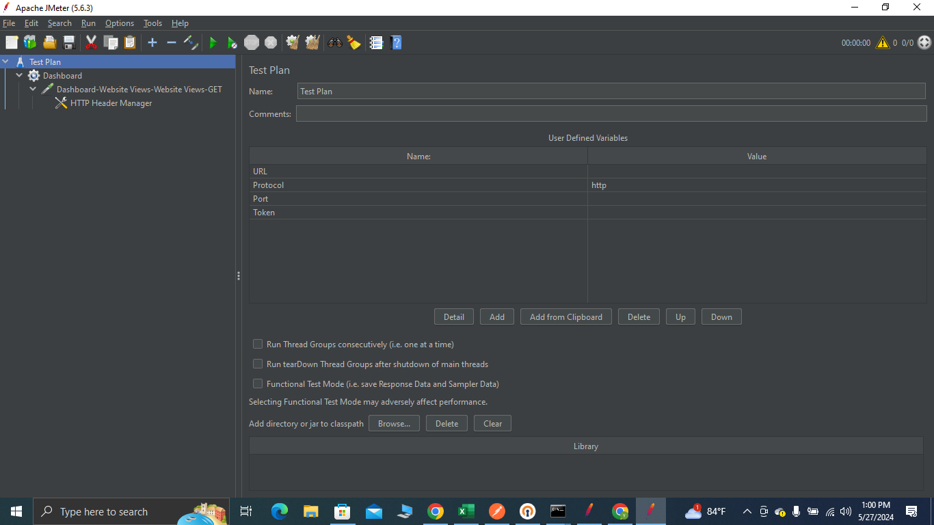Screen dimensions: 934x525
Task: Click the Detail button
Action: [x=454, y=317]
